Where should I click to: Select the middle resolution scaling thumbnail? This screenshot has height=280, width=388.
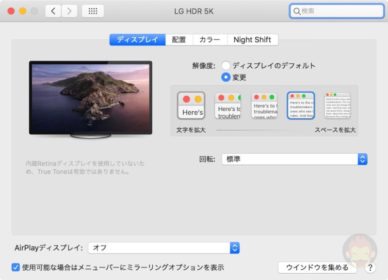[265, 105]
